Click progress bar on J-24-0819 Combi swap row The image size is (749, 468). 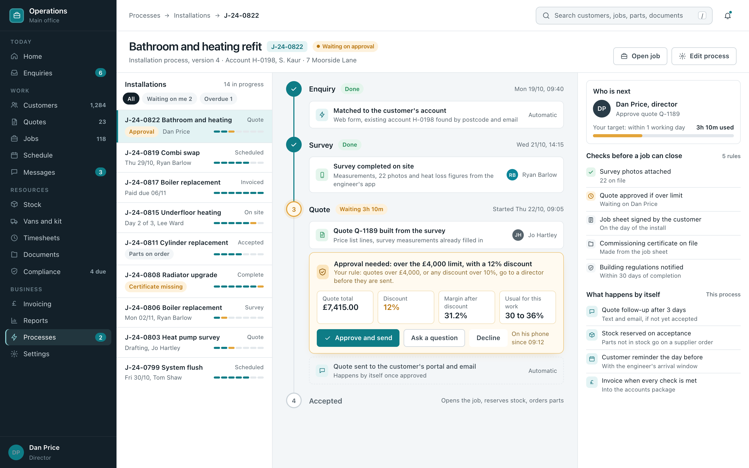coord(239,163)
